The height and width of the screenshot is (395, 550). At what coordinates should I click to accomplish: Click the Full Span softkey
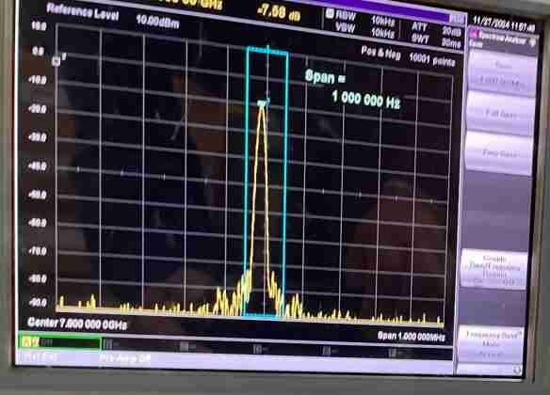coord(500,114)
